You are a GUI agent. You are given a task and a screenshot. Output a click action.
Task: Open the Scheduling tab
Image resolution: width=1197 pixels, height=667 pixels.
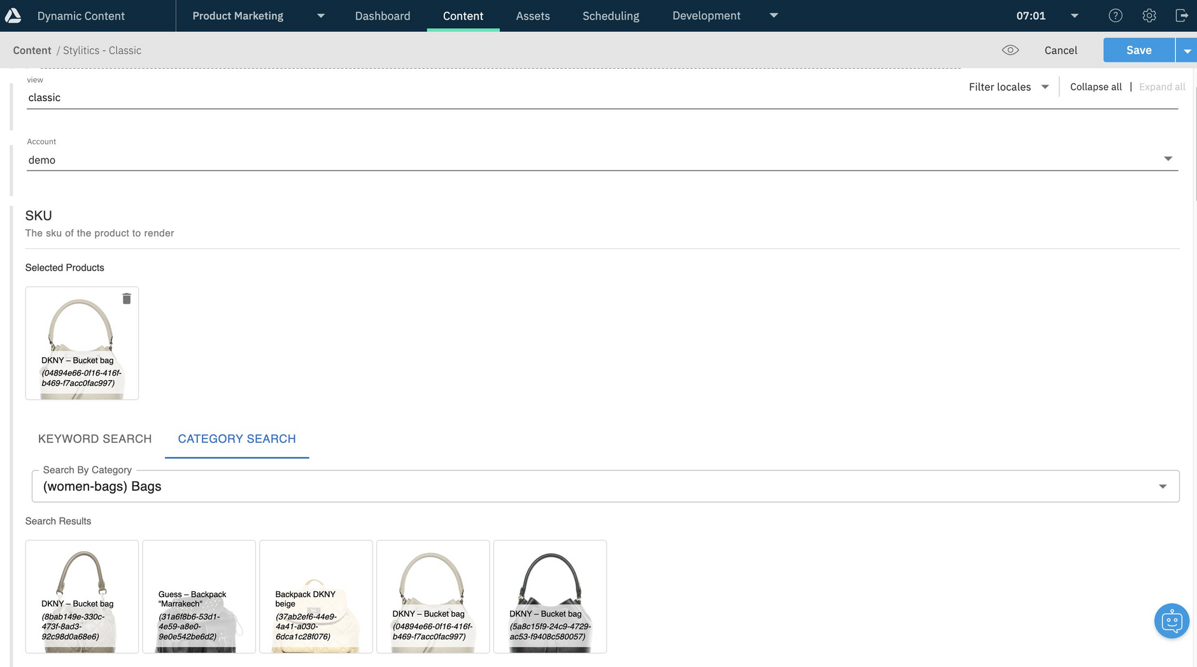tap(611, 16)
